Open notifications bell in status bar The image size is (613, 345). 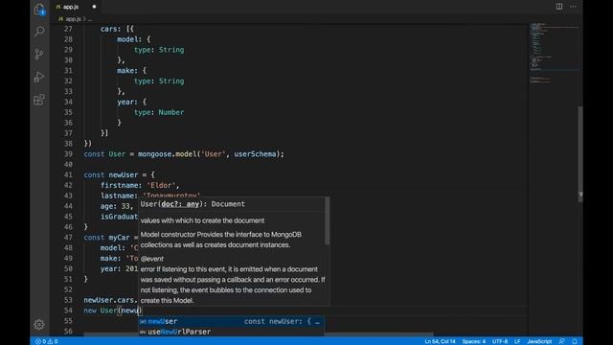click(575, 341)
